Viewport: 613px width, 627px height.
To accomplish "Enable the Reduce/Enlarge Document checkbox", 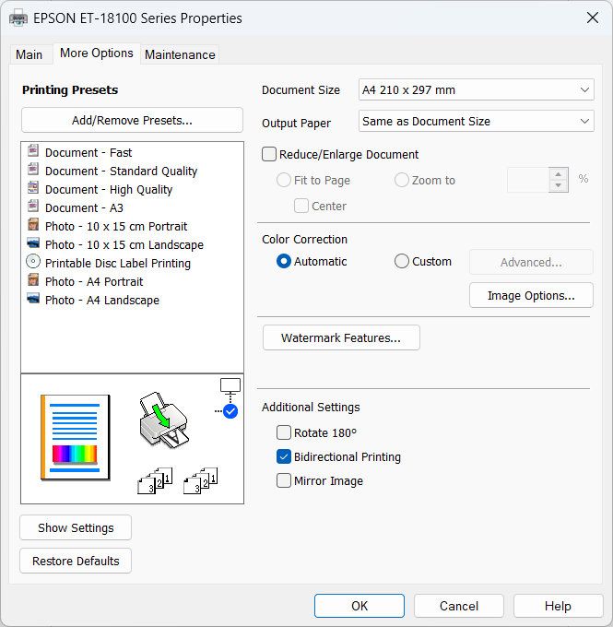I will pyautogui.click(x=269, y=154).
